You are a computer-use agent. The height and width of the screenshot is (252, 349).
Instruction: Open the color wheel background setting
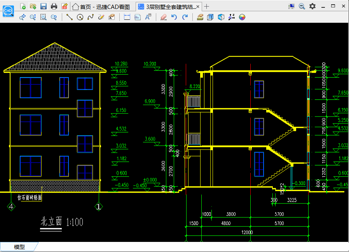click(242, 17)
